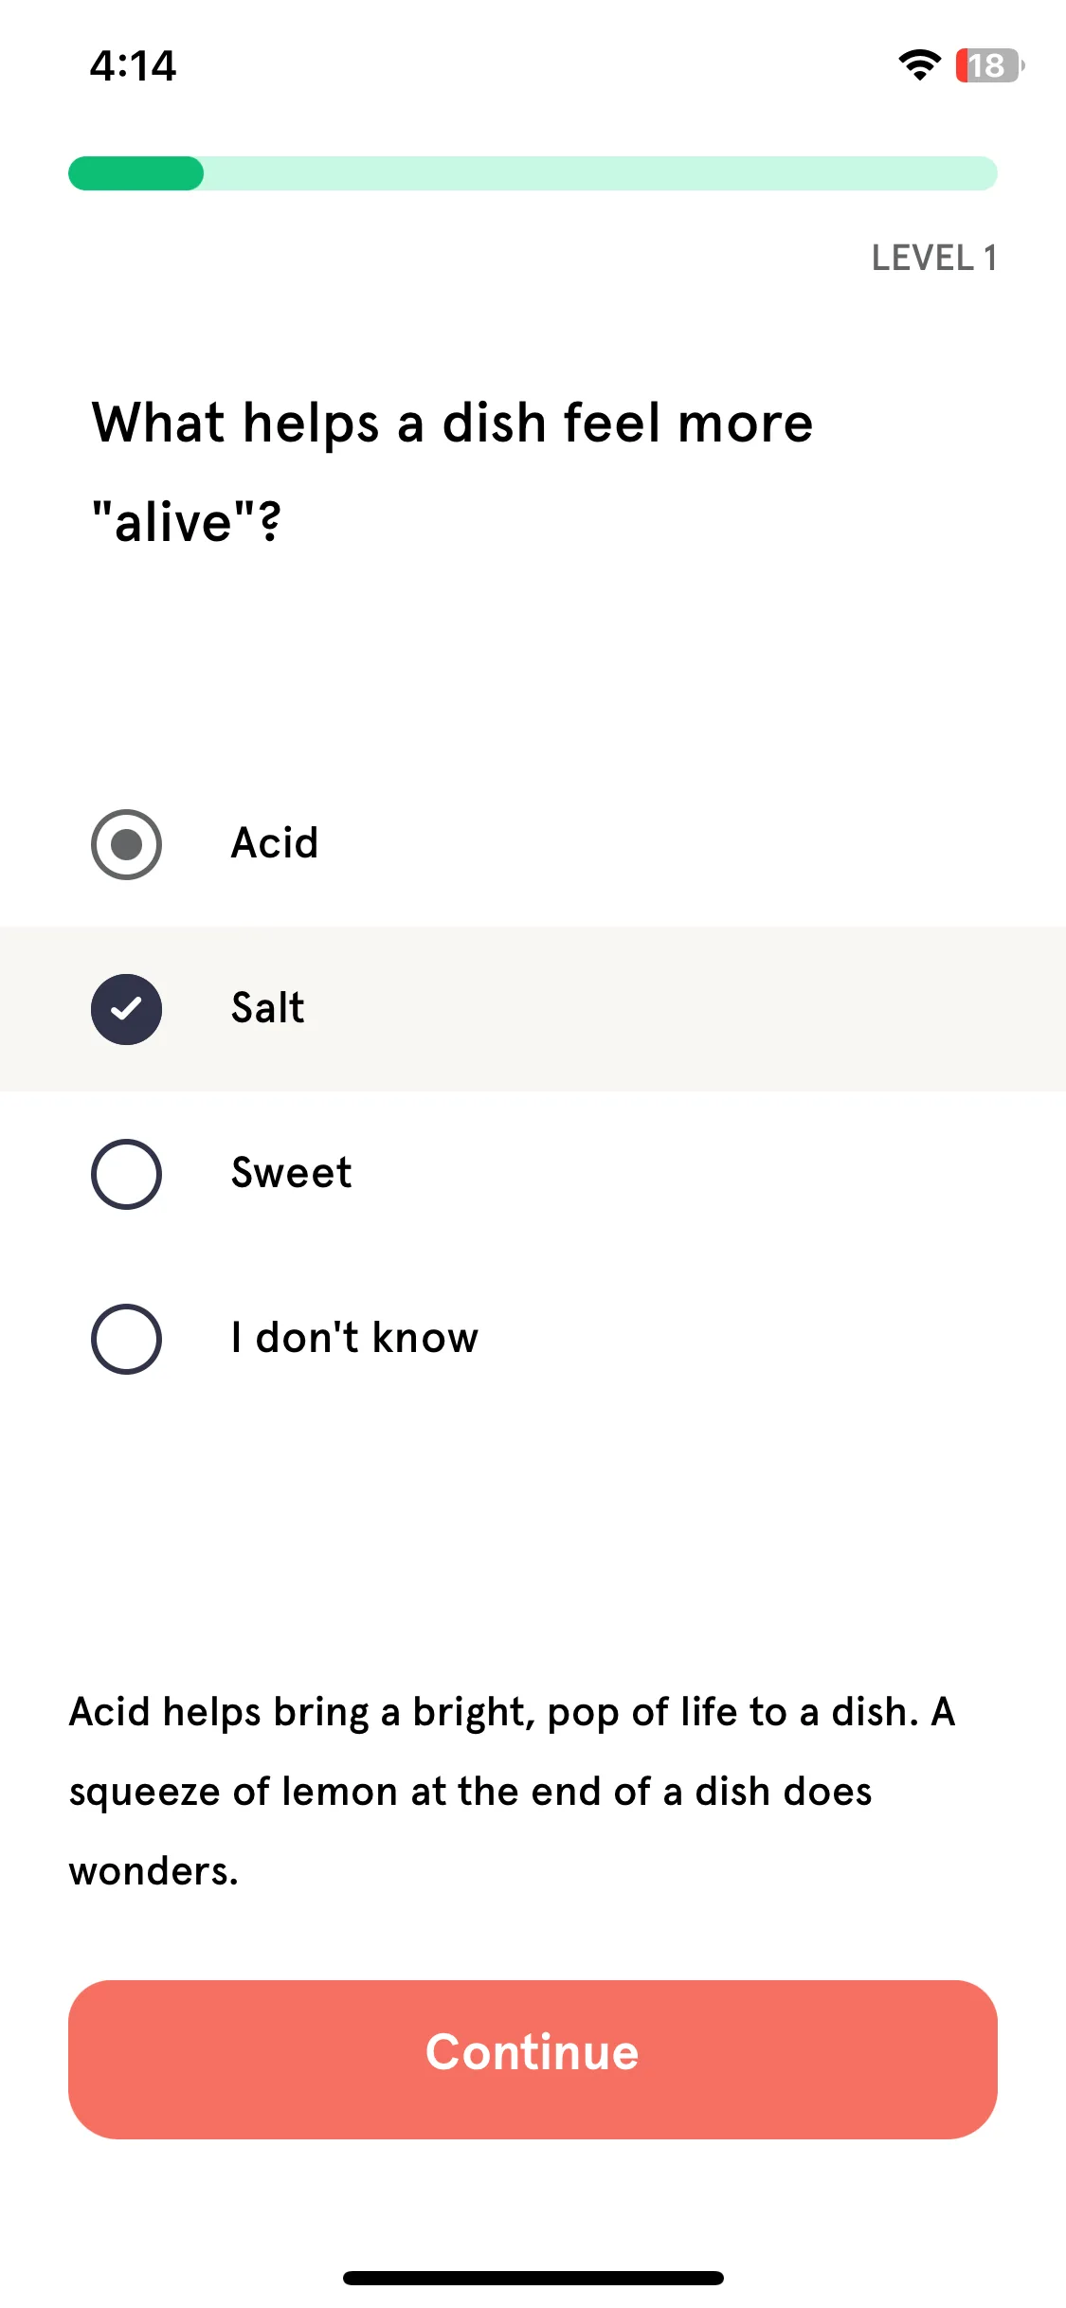The width and height of the screenshot is (1066, 2308).
Task: Tap the battery indicator icon
Action: (989, 65)
